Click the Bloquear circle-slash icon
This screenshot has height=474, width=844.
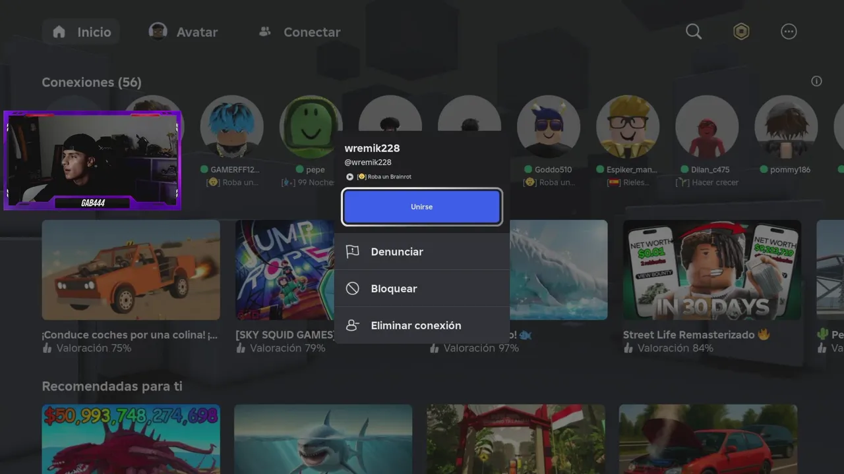[x=353, y=288]
